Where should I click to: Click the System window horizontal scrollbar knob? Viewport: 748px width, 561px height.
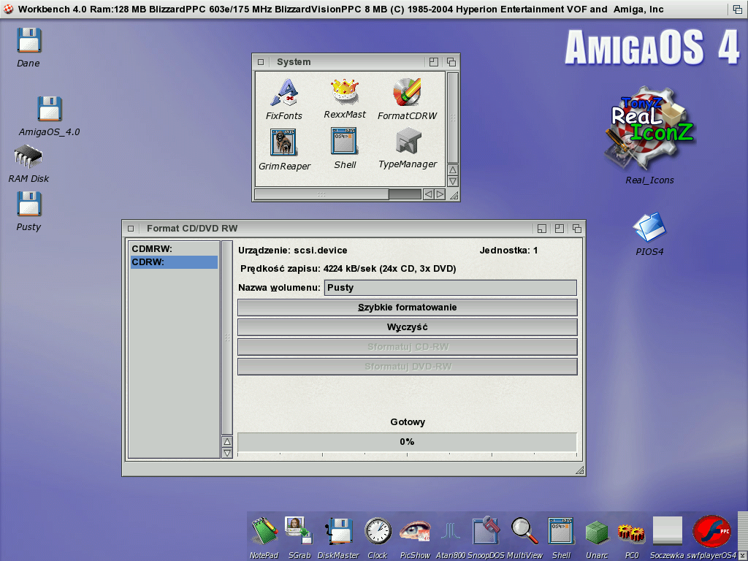click(321, 194)
